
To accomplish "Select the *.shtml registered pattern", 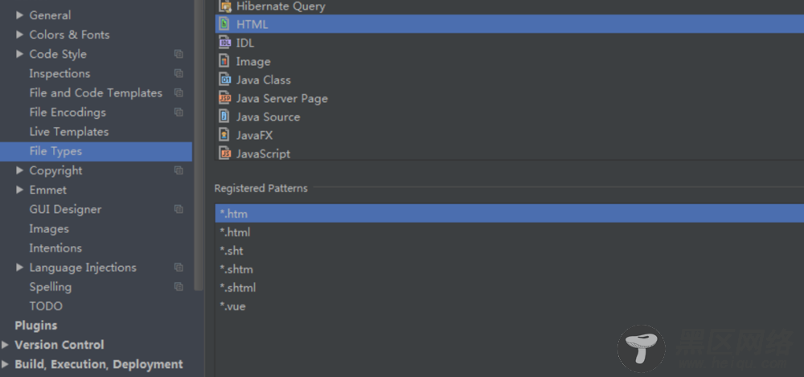I will pos(237,288).
